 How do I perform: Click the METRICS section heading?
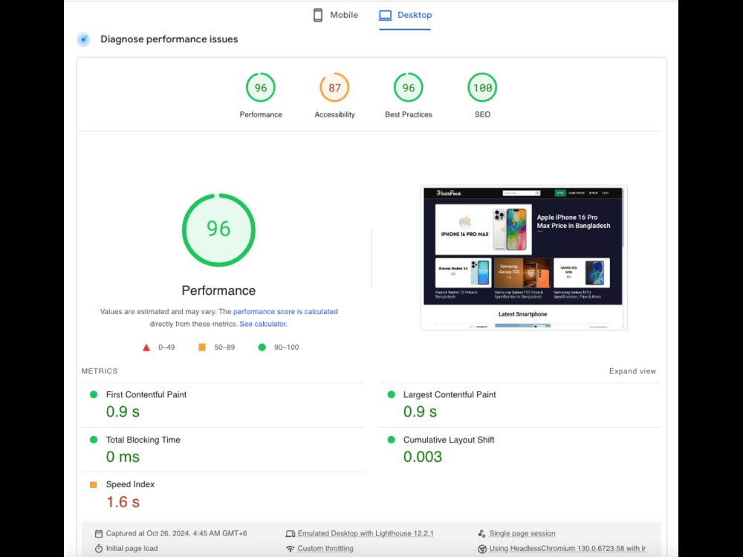pyautogui.click(x=100, y=371)
